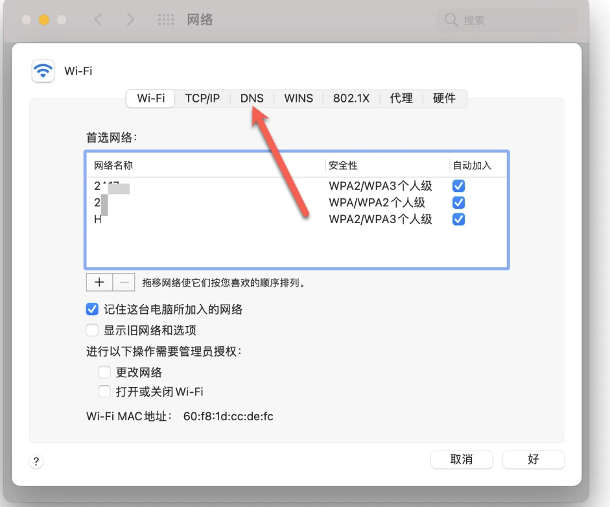
Task: Uncheck 记住这台电脑所加入的网络 checkbox
Action: click(x=92, y=309)
